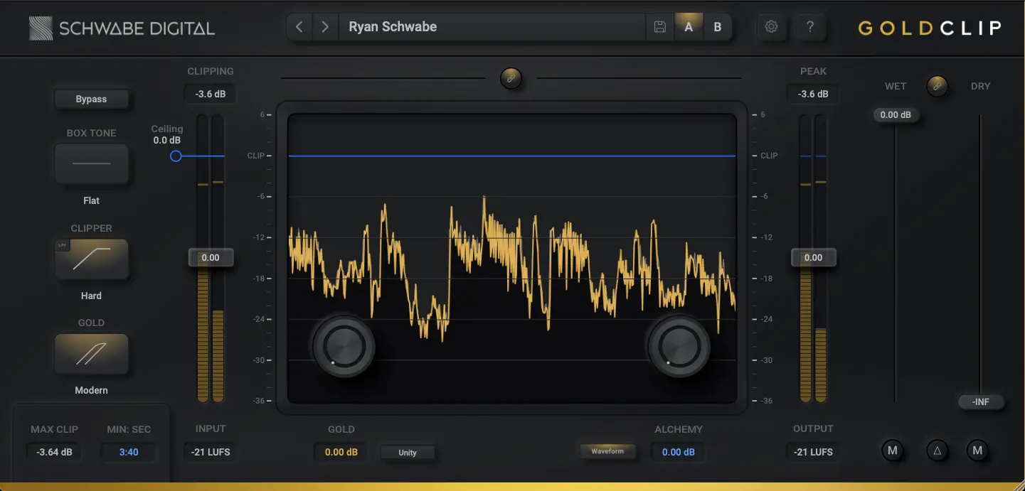The image size is (1025, 491).
Task: Click the output gain fader handle
Action: [813, 257]
